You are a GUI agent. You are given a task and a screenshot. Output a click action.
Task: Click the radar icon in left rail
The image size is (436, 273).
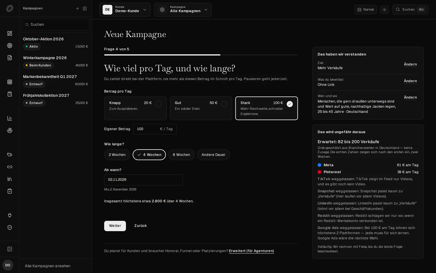pos(10,130)
